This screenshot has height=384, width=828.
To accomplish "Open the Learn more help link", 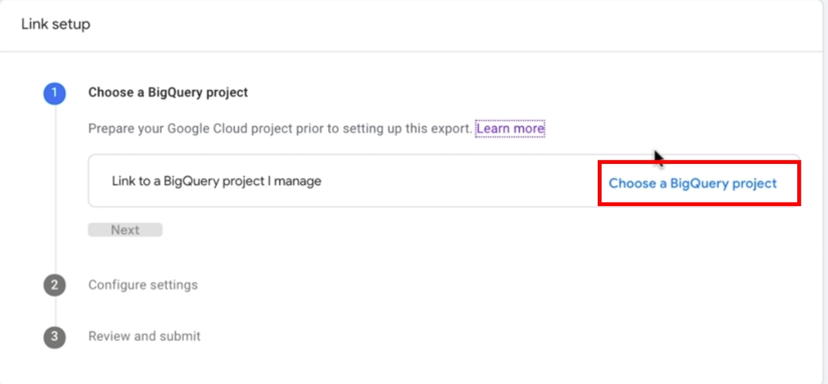I will click(510, 128).
